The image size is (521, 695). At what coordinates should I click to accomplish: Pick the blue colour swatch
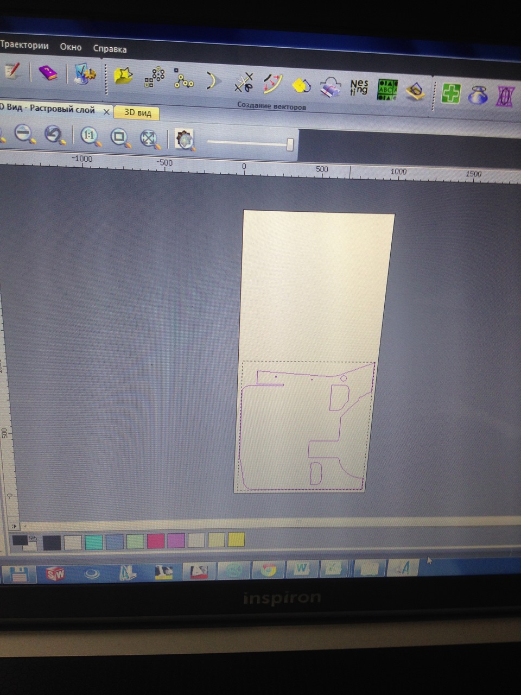(x=115, y=541)
